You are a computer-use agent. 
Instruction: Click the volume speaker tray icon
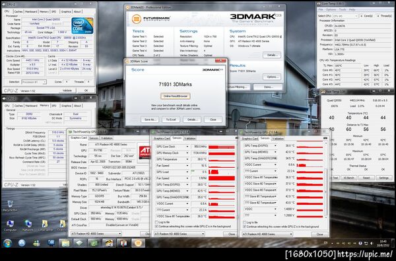(372, 243)
